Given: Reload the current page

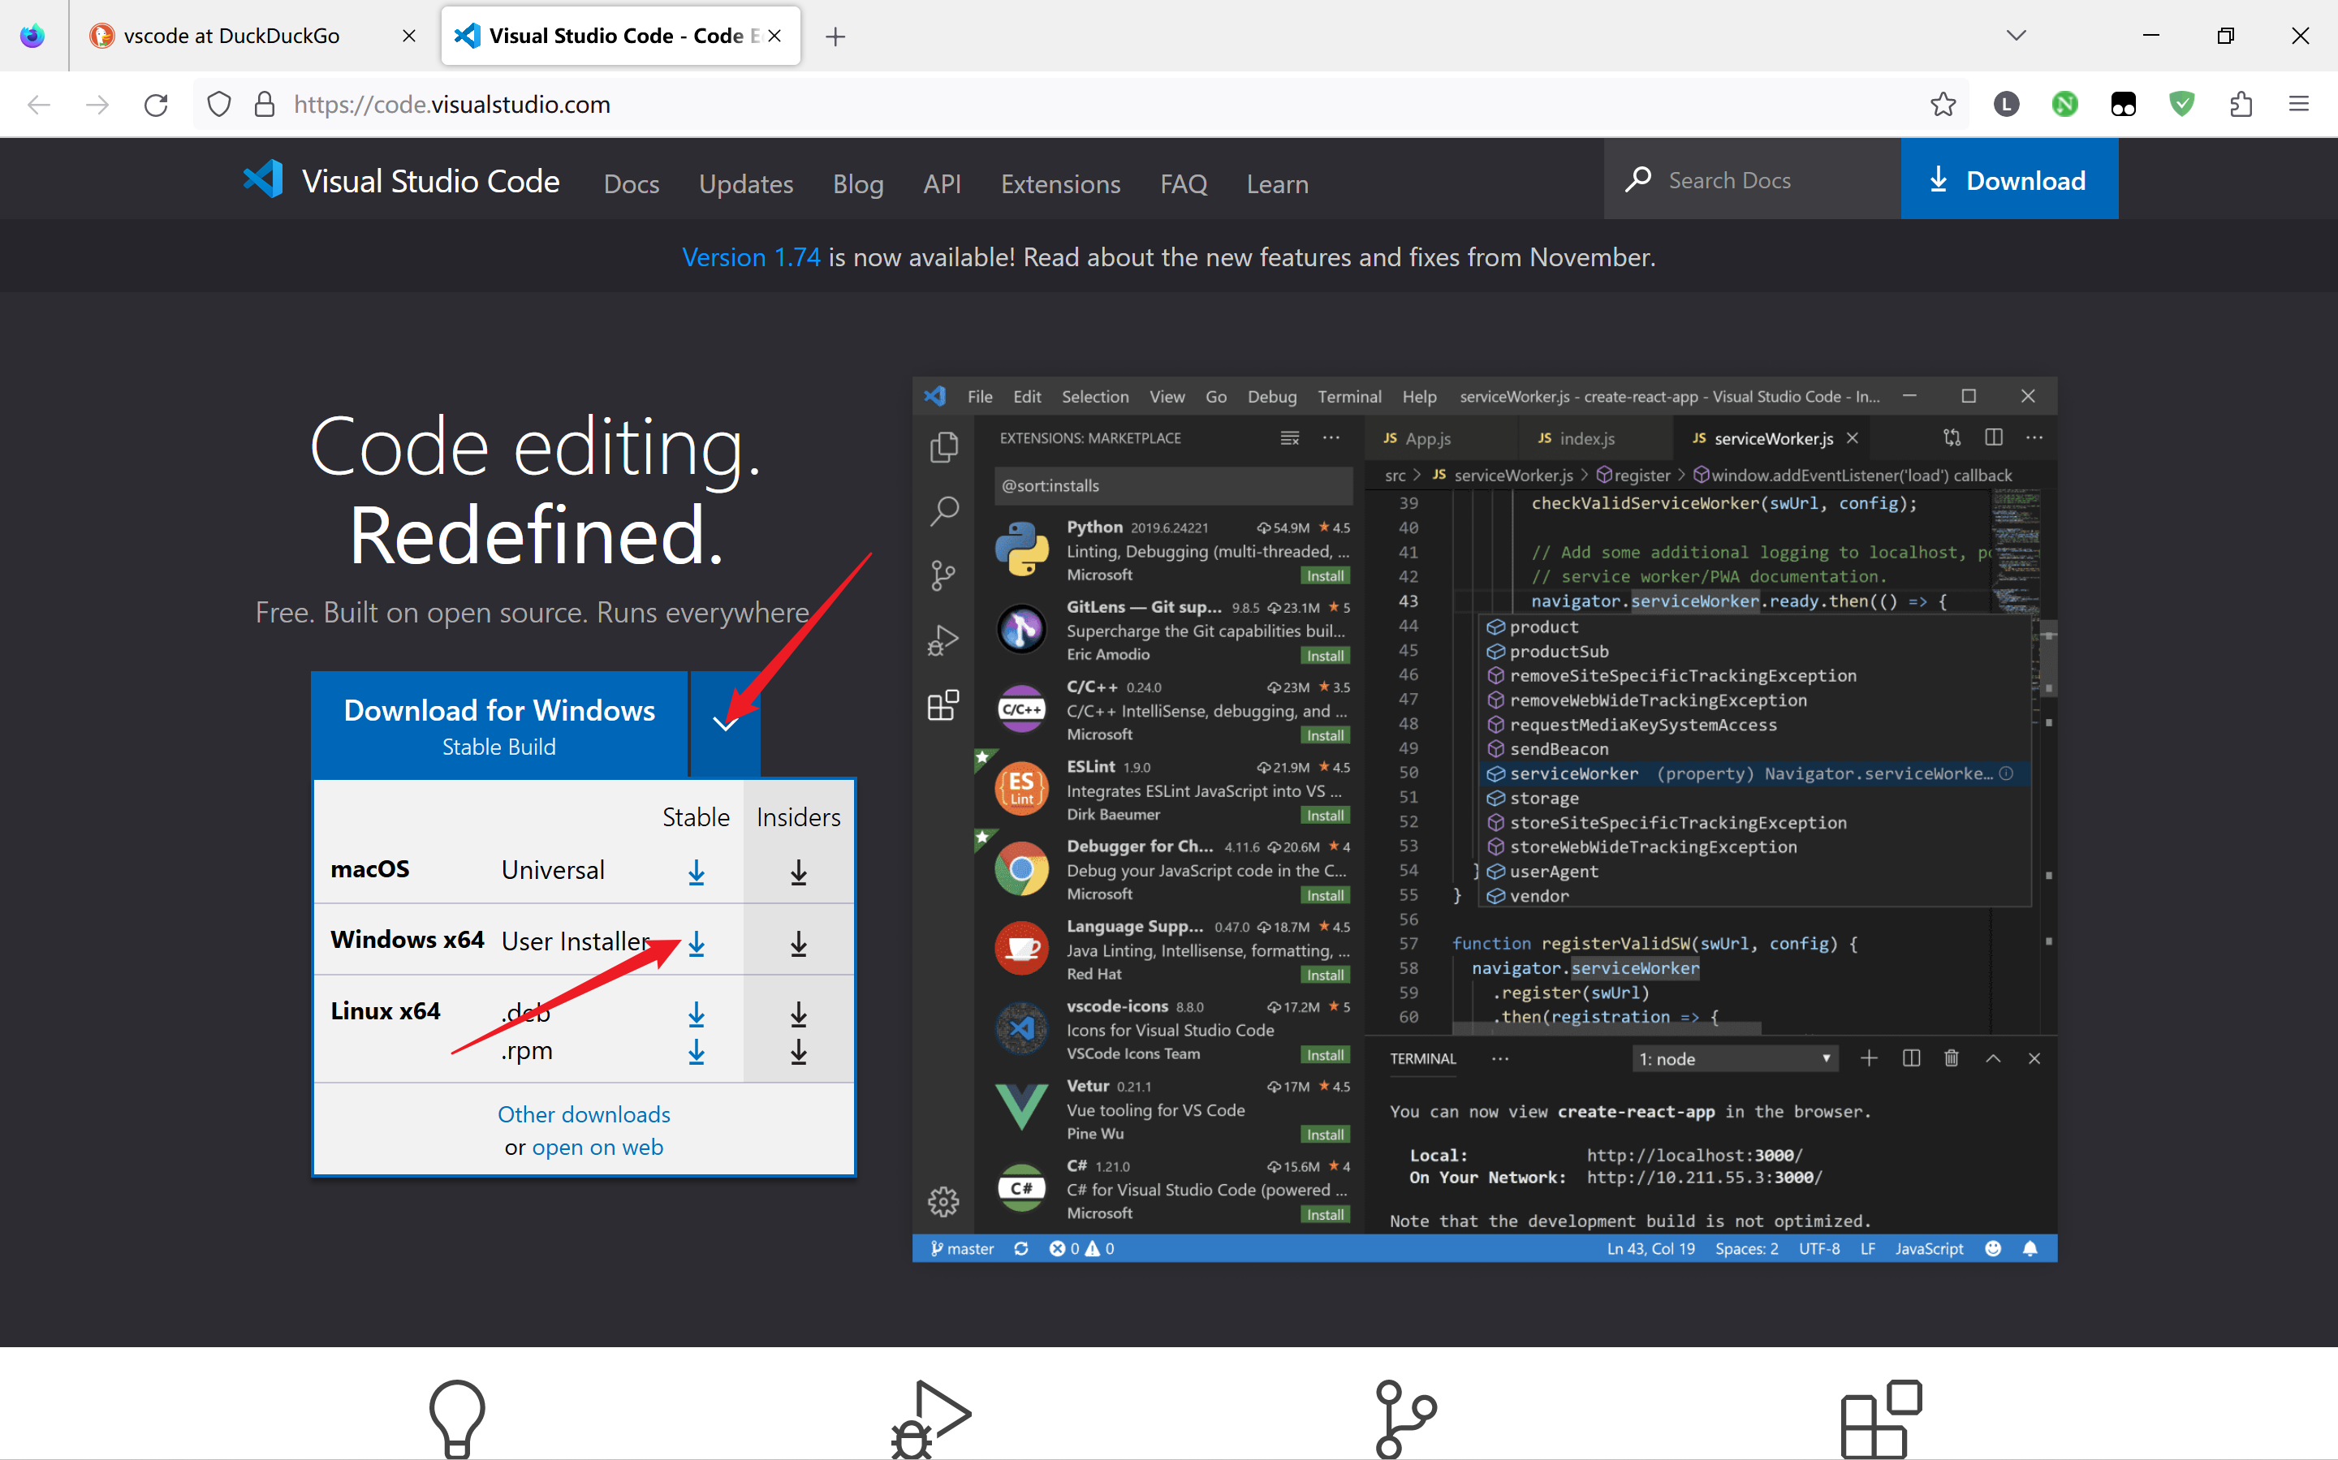Looking at the screenshot, I should 157,104.
